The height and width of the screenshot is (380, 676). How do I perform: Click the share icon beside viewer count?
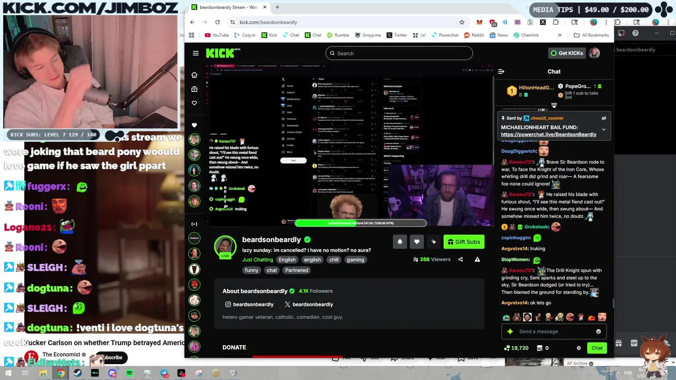[461, 260]
